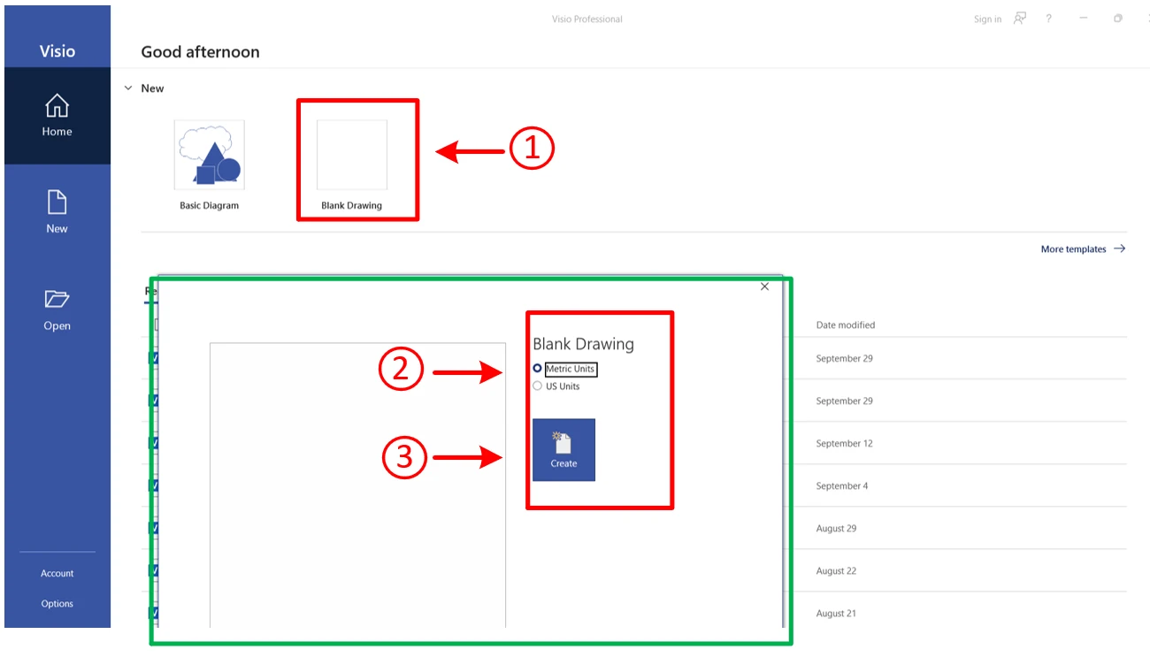Select the Metric Units radio button
Image resolution: width=1150 pixels, height=657 pixels.
point(538,369)
